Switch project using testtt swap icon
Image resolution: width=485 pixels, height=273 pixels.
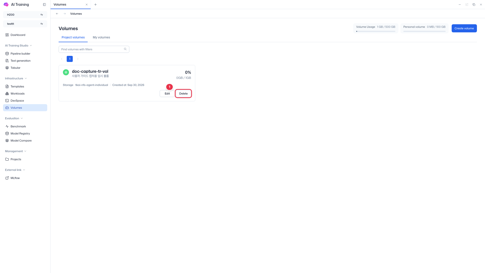[42, 24]
